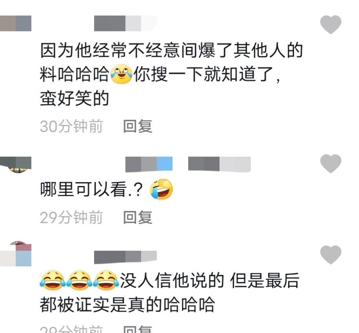The height and width of the screenshot is (333, 359).
Task: Open the first commenter's blurred username
Action: click(125, 24)
